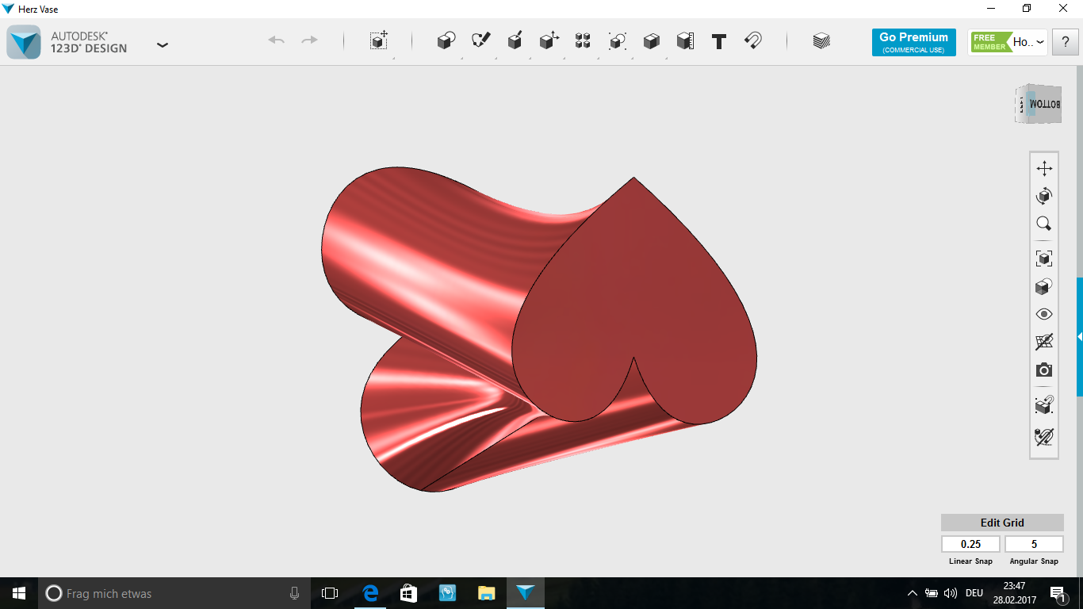Click the Cortana microphone icon

[294, 593]
